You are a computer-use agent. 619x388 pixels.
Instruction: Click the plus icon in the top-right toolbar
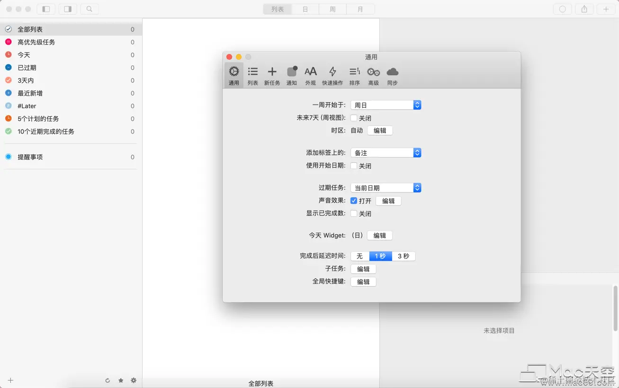click(x=606, y=9)
